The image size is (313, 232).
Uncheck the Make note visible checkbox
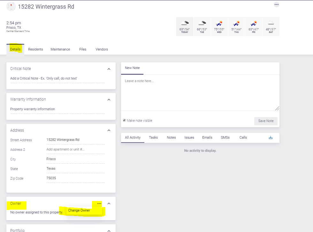124,120
